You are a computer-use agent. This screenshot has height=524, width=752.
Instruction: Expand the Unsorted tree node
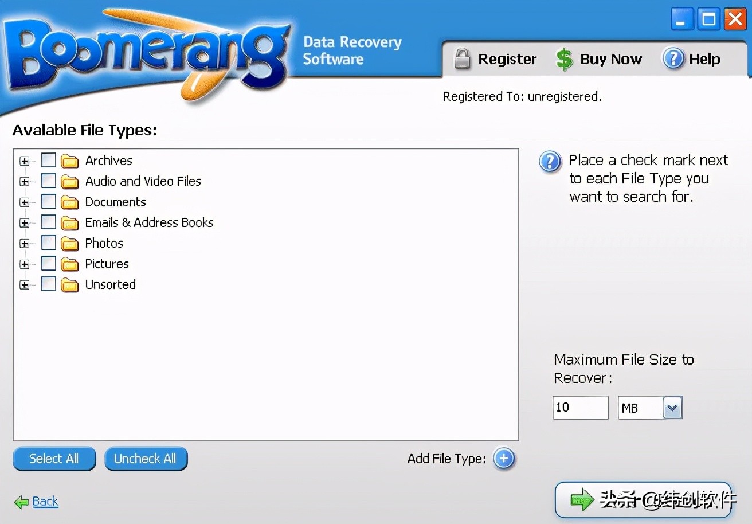click(24, 285)
